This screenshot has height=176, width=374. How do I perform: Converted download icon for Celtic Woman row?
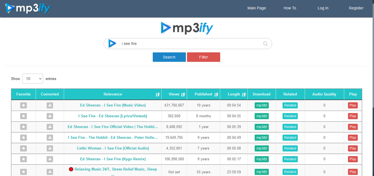[50, 148]
